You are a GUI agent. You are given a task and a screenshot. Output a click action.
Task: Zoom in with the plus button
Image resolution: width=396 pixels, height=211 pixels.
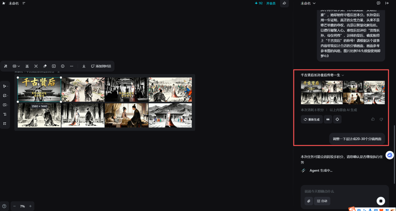click(30, 206)
